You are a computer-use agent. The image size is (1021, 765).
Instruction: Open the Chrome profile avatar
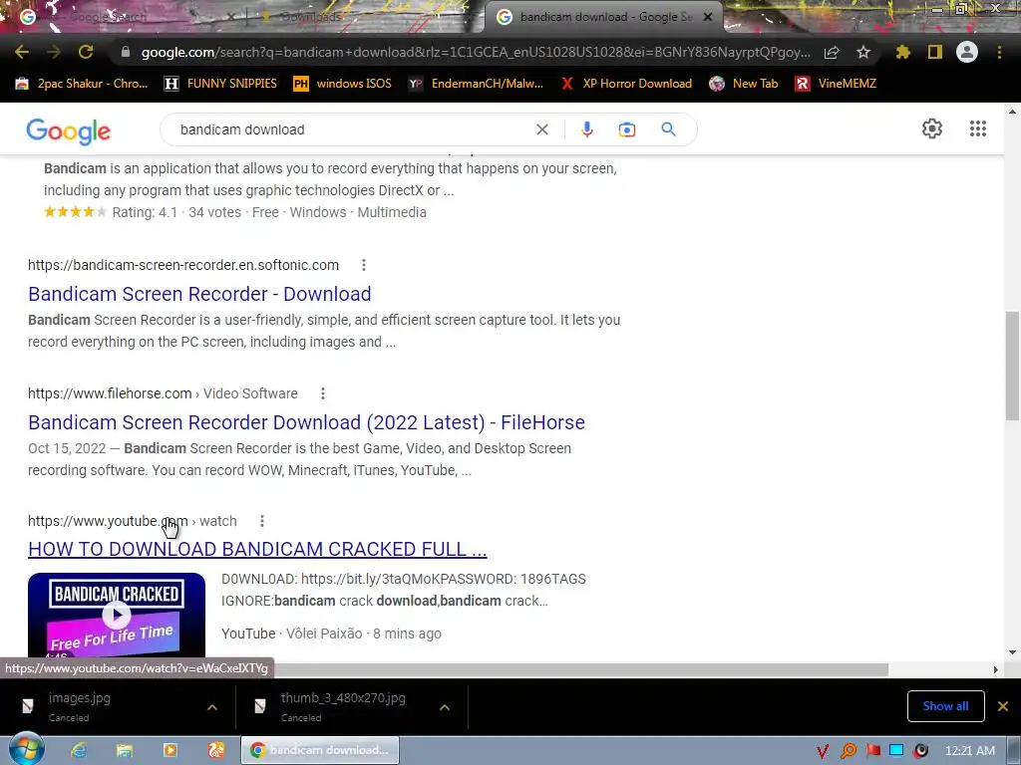click(967, 52)
